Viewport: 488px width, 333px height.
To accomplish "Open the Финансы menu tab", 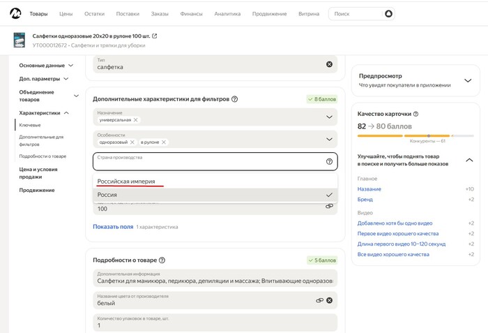I will (x=191, y=14).
